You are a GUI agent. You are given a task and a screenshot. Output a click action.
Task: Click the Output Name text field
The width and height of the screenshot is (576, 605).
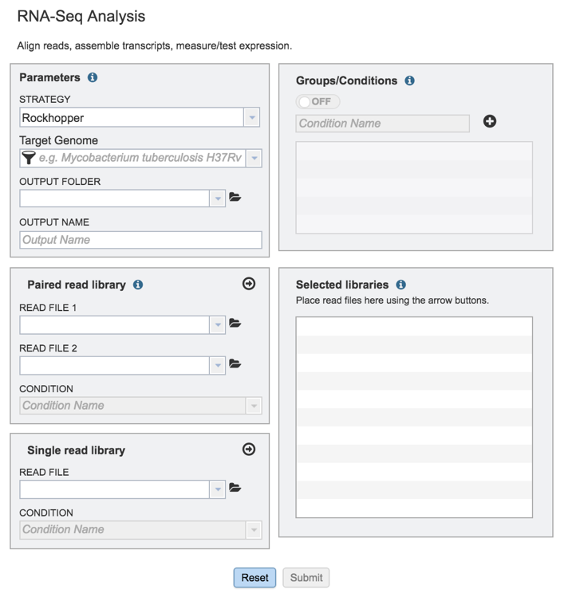click(x=140, y=240)
